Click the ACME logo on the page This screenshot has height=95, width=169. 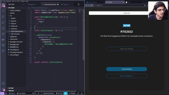[x=127, y=26]
